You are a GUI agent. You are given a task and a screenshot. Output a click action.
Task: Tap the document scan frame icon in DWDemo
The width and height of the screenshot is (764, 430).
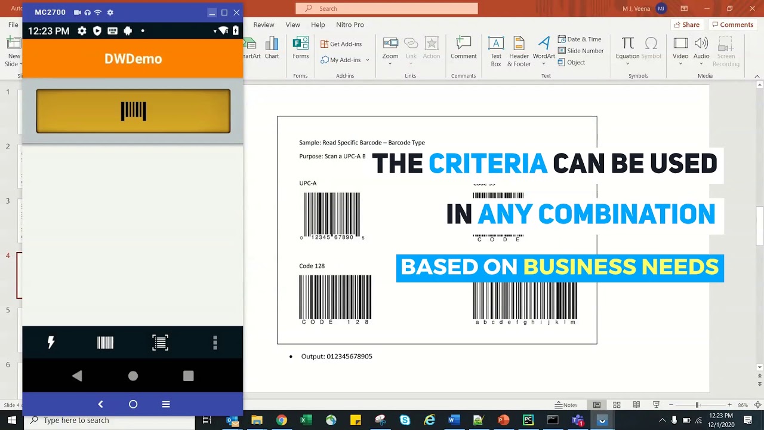click(x=160, y=342)
